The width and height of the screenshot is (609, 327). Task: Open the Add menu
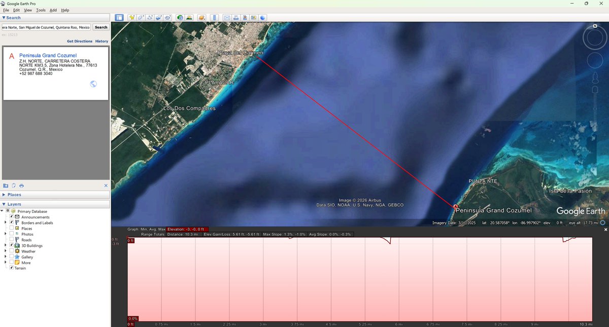click(53, 10)
